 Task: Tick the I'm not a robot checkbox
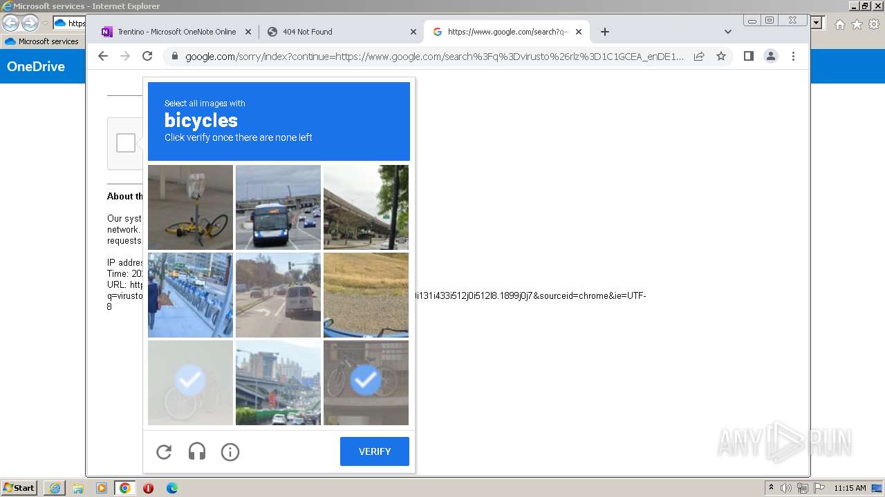click(x=126, y=143)
